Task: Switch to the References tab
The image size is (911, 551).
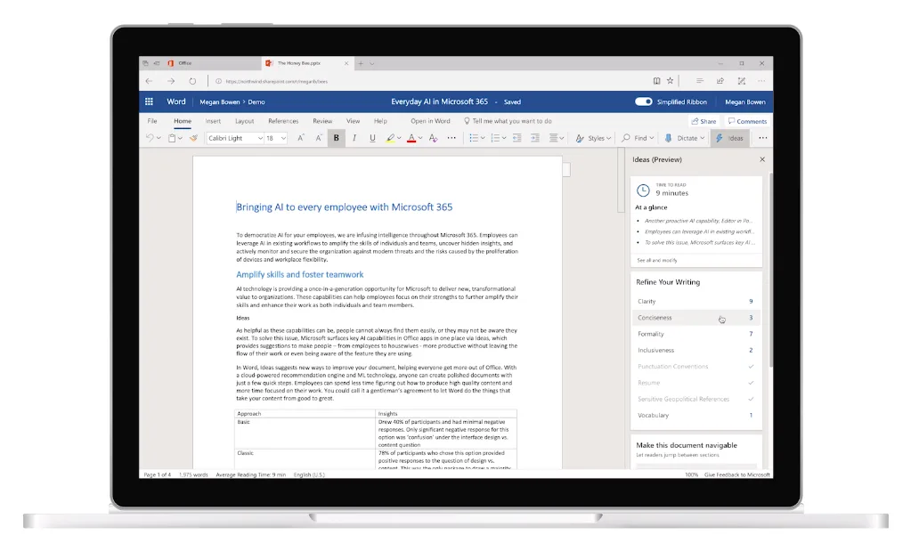Action: (x=283, y=121)
